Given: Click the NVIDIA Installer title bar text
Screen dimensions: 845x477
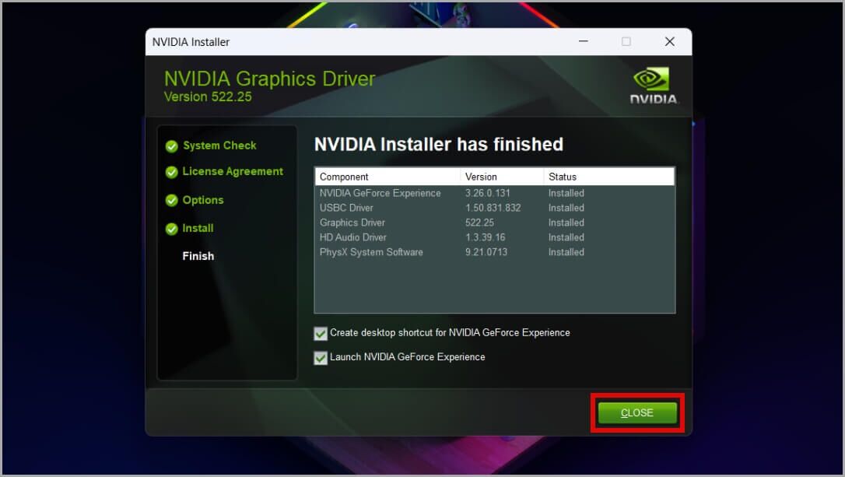Looking at the screenshot, I should pos(191,42).
